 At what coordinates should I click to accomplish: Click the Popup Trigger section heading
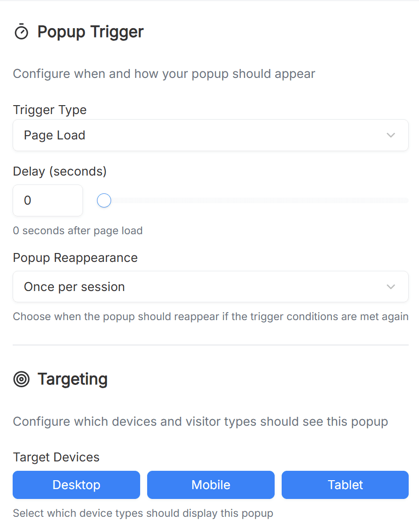pyautogui.click(x=90, y=32)
